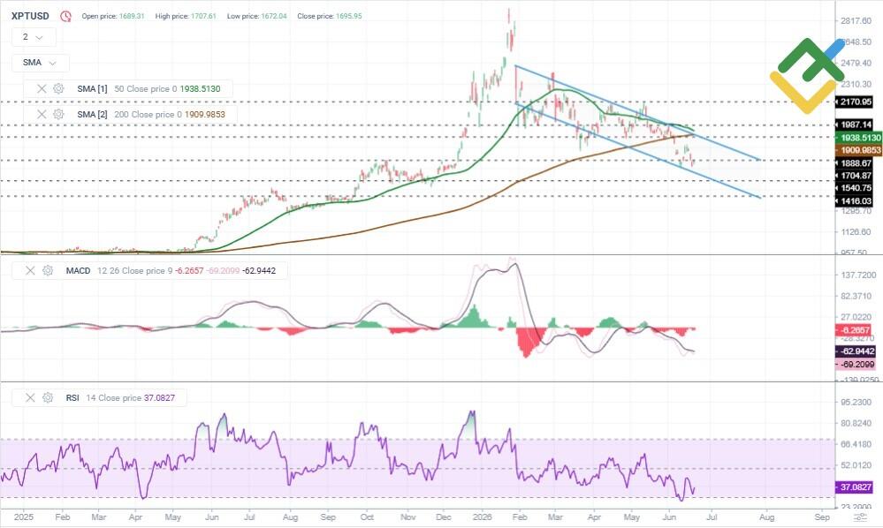883x528 pixels.
Task: Click the green 1938.5130 SMA price tag
Action: pyautogui.click(x=859, y=137)
